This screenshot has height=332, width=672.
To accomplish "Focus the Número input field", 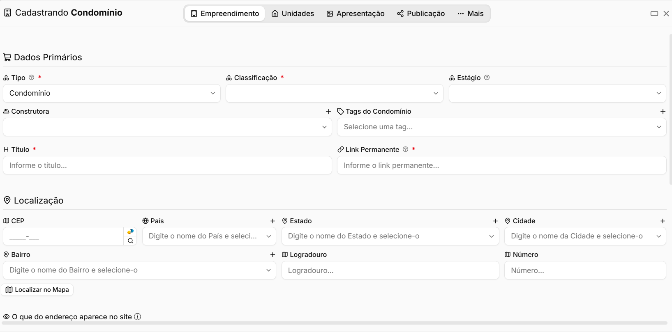I will pyautogui.click(x=585, y=270).
